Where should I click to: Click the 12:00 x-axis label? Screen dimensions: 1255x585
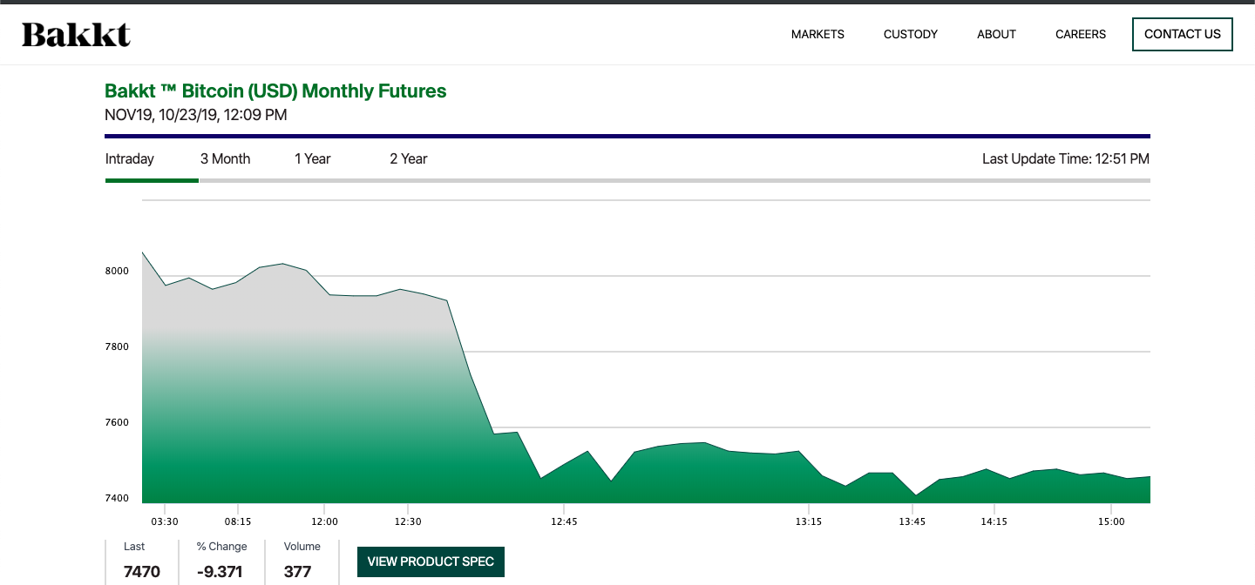[325, 521]
